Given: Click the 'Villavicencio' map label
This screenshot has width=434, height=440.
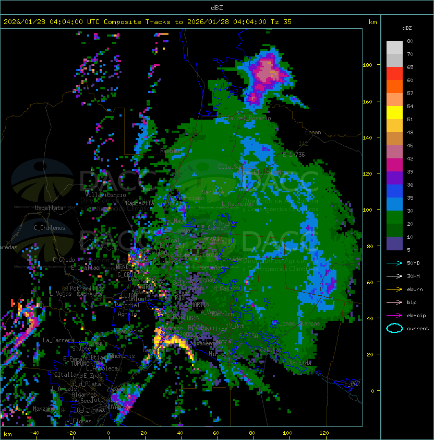Looking at the screenshot, I should (105, 195).
